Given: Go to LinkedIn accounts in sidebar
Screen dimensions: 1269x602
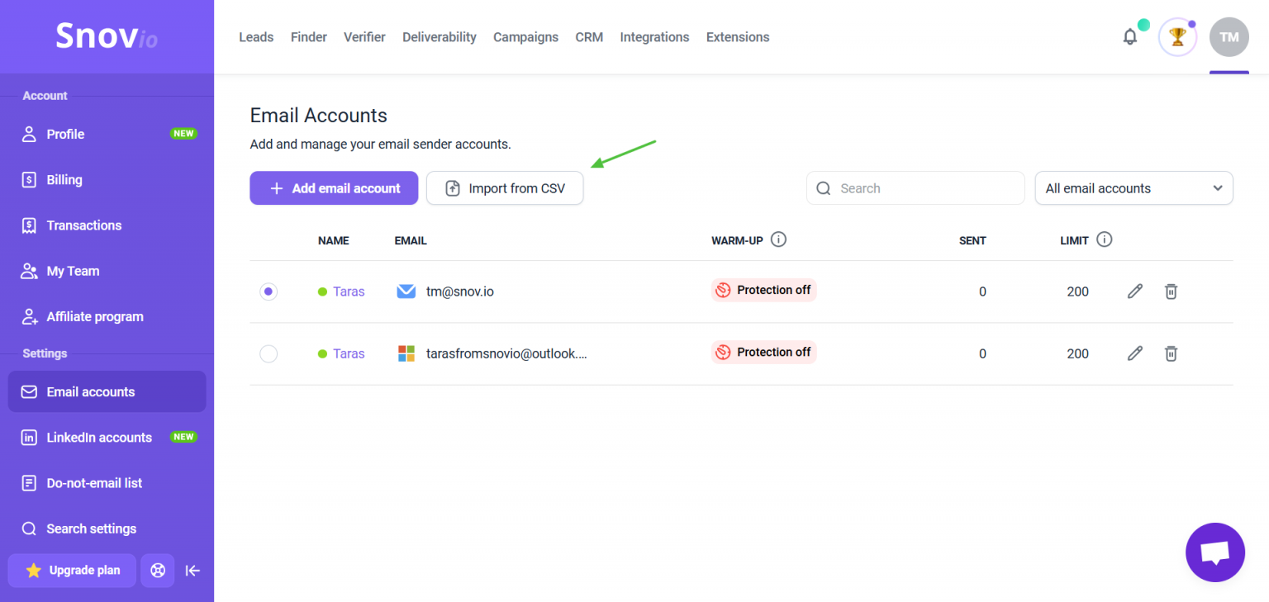Looking at the screenshot, I should [107, 438].
